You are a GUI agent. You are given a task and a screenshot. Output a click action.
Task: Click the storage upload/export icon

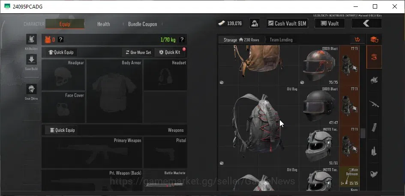pyautogui.click(x=357, y=40)
